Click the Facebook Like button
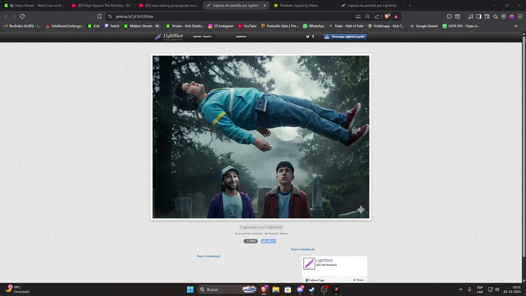This screenshot has width=526, height=296. 268,241
